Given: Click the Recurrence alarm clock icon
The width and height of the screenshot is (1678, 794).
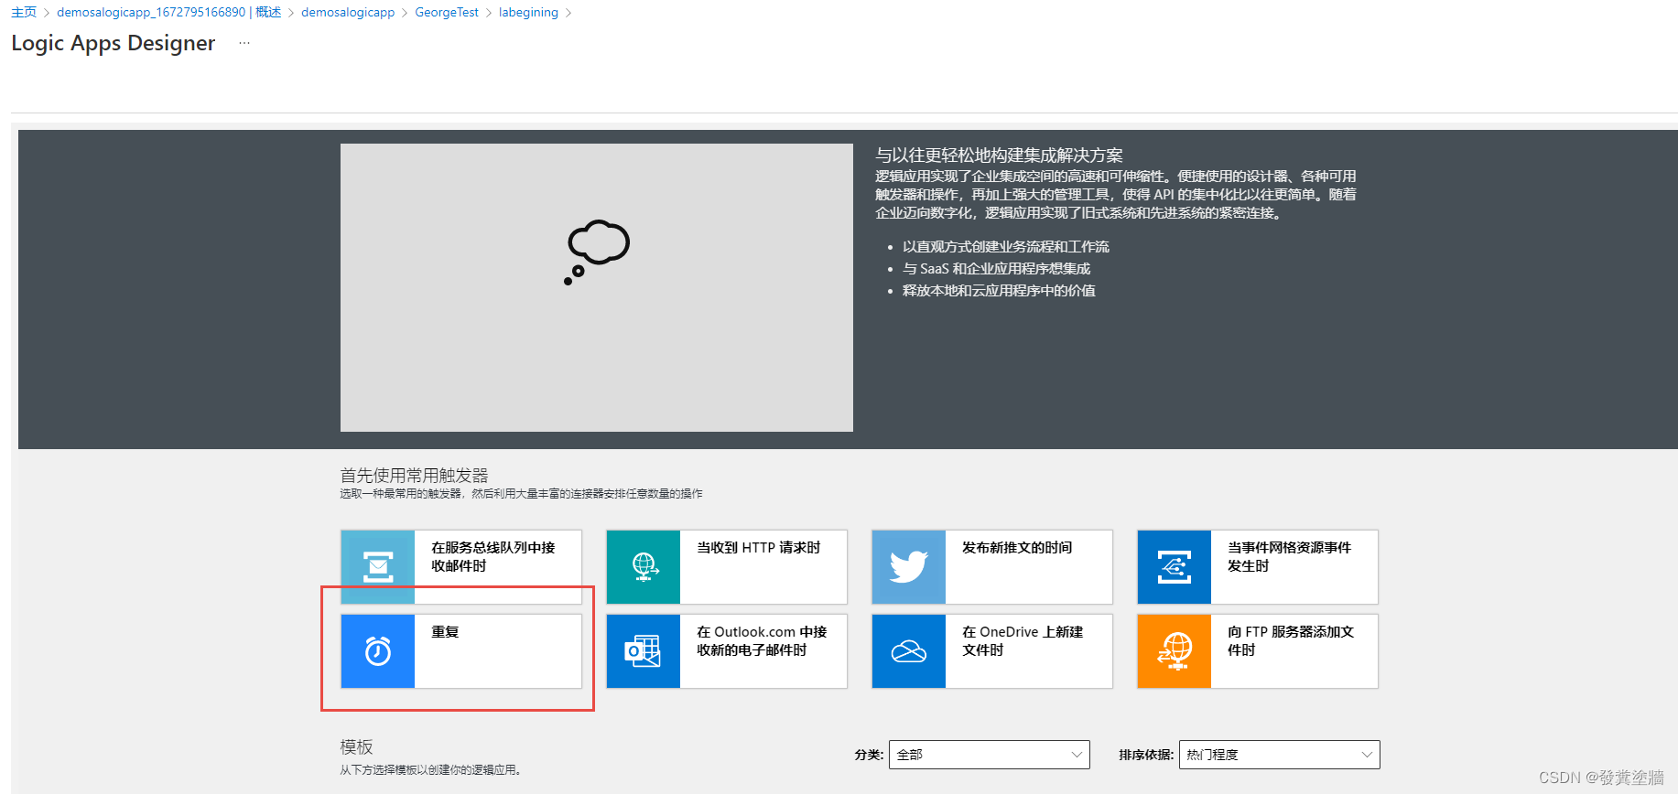Looking at the screenshot, I should click(378, 651).
